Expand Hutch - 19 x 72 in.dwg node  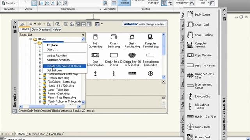tap(40, 86)
